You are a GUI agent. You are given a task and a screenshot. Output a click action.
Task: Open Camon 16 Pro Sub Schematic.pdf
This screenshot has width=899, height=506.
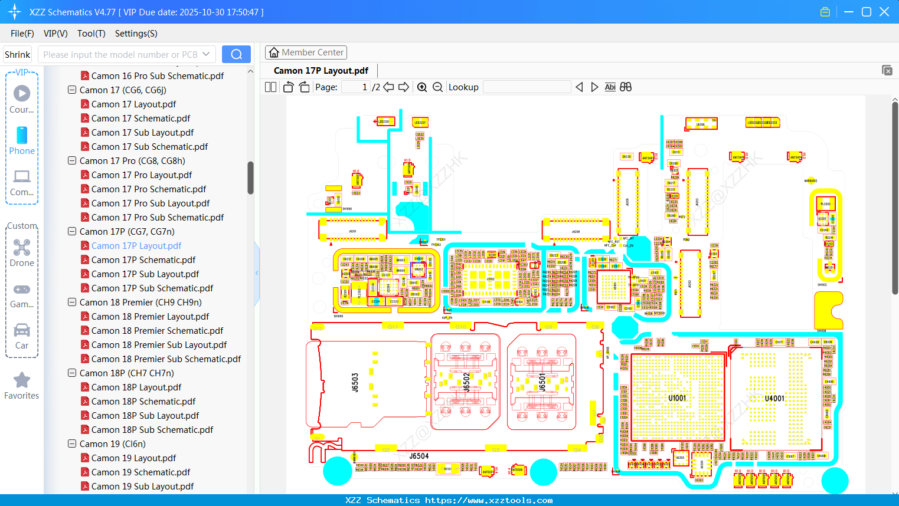point(158,76)
